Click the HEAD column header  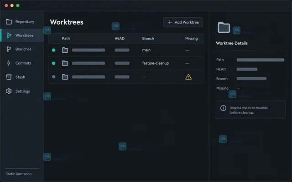point(120,38)
